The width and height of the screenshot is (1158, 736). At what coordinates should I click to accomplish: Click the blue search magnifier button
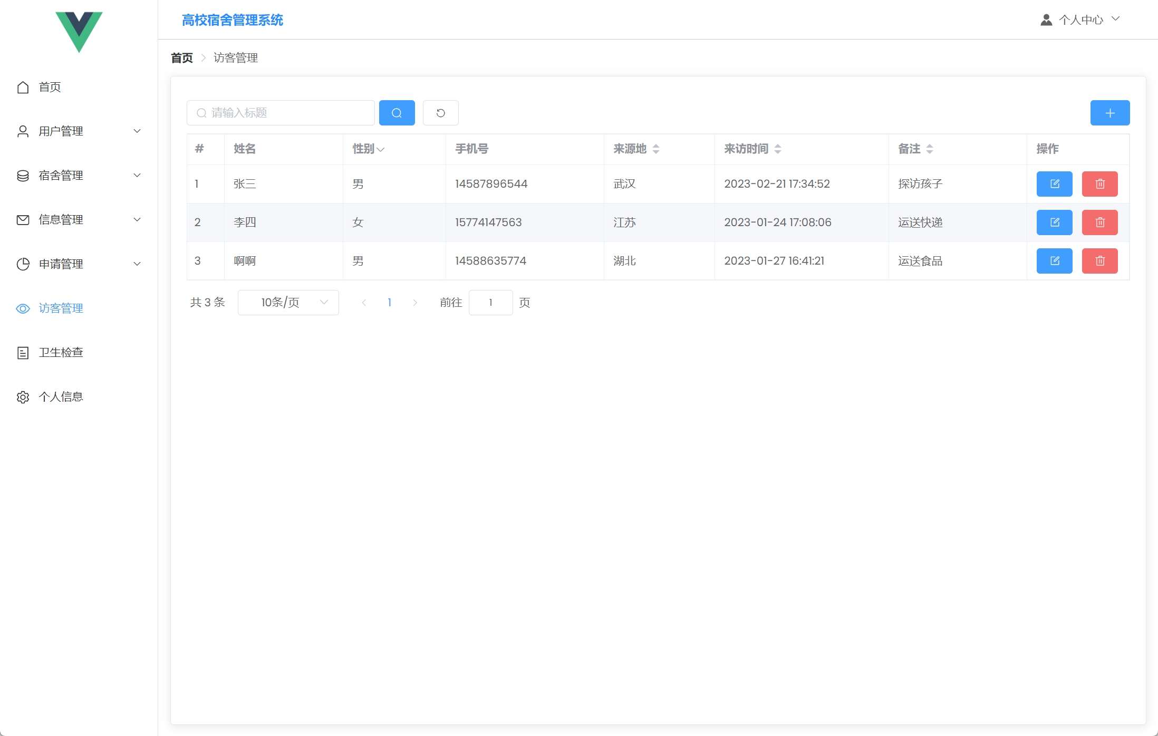click(x=397, y=113)
